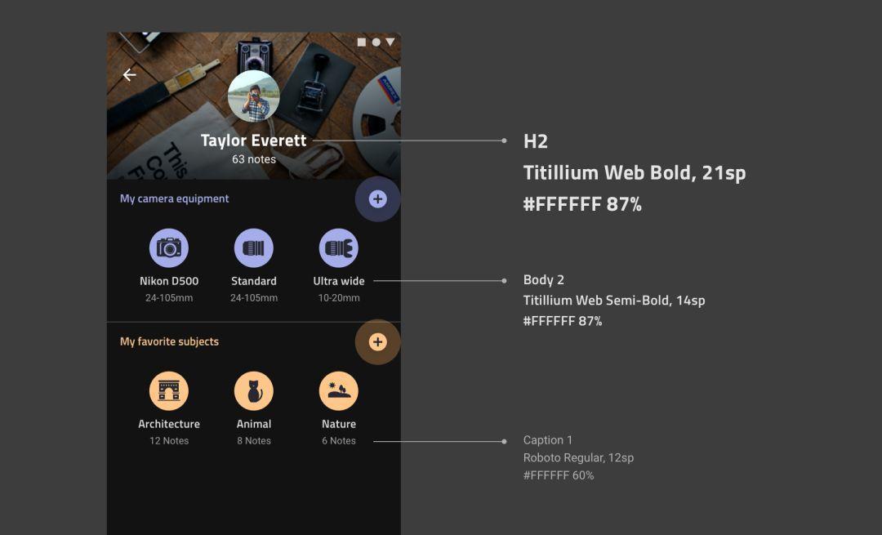Image resolution: width=882 pixels, height=535 pixels.
Task: Click the Titillium Web Semi-Bold, 14sp text
Action: click(613, 301)
